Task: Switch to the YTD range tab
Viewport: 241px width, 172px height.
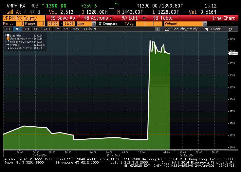Action: click(46, 29)
